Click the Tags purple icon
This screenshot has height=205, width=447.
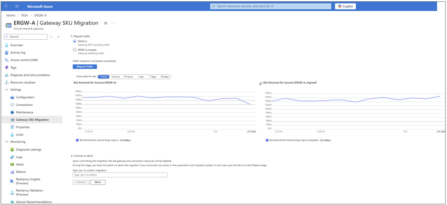(7, 67)
